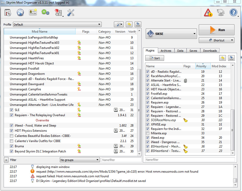Click the conflict flag icon for Campfire
Image resolution: width=242 pixels, height=191 pixels.
tap(79, 89)
